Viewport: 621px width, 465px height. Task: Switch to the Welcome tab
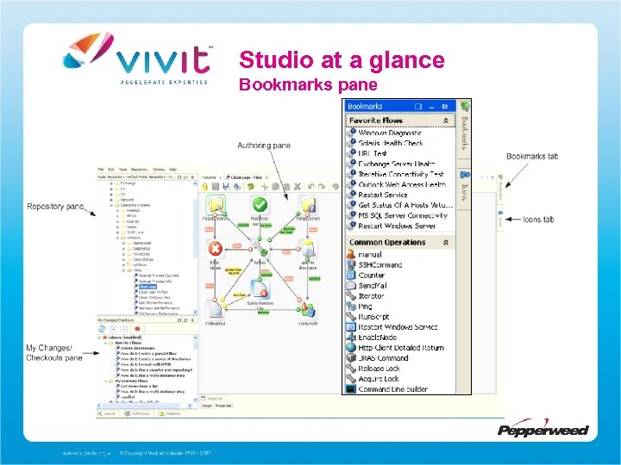210,177
